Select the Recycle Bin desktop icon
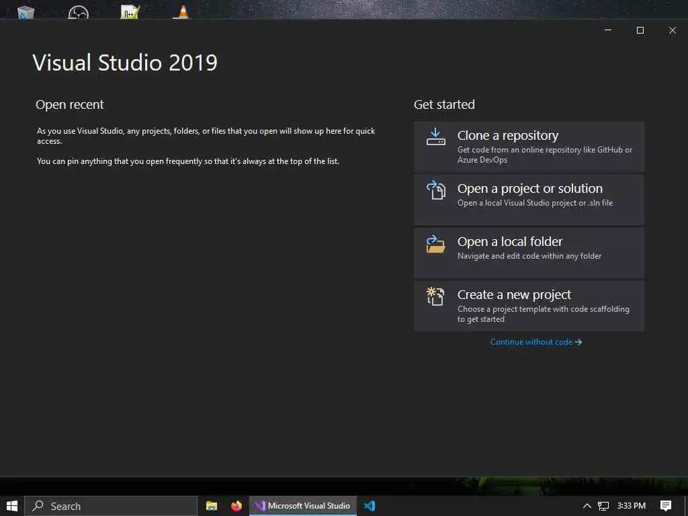Viewport: 688px width, 516px height. [x=26, y=12]
